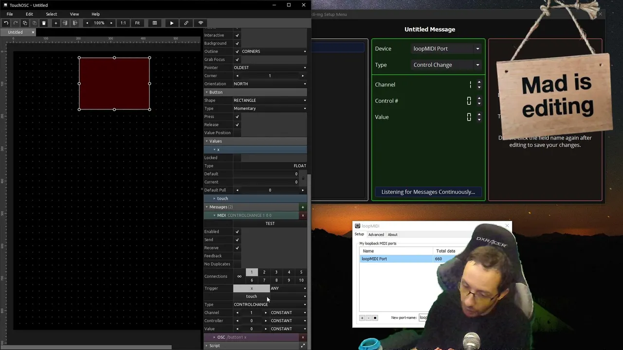The image size is (623, 350).
Task: Remove the OSC /button1 message
Action: click(x=303, y=337)
